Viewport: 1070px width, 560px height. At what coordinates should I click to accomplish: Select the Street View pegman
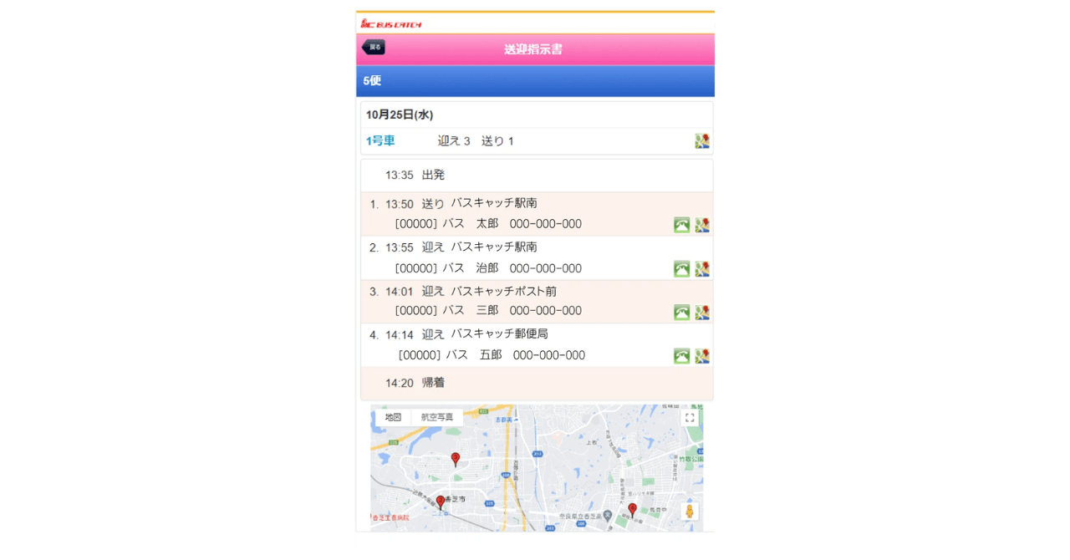coord(690,512)
